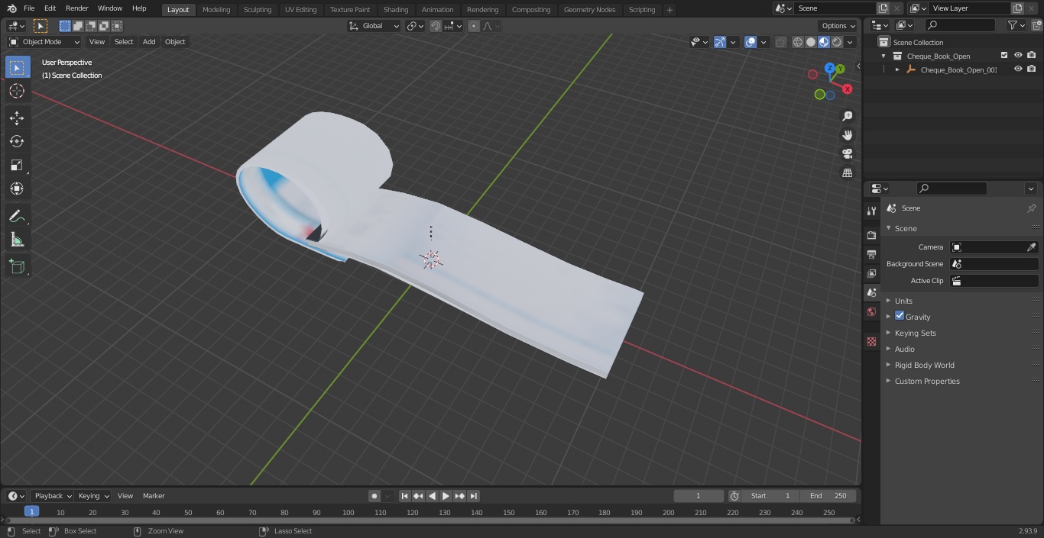Click the current frame field

699,496
